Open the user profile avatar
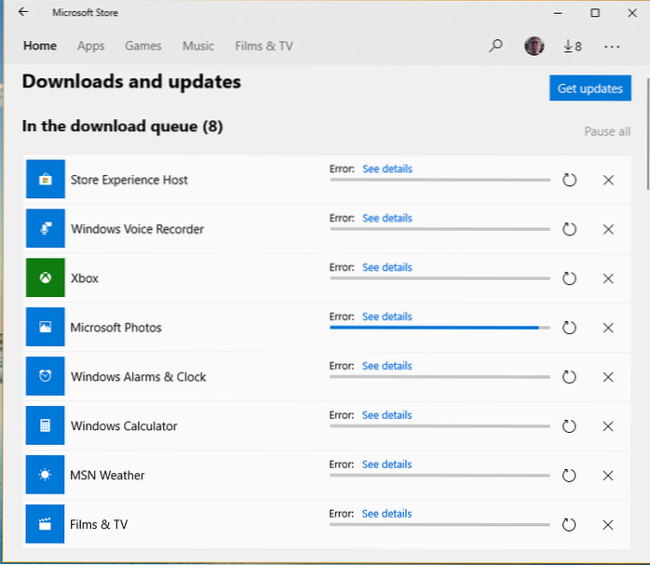Screen dimensions: 650x565 pyautogui.click(x=534, y=46)
